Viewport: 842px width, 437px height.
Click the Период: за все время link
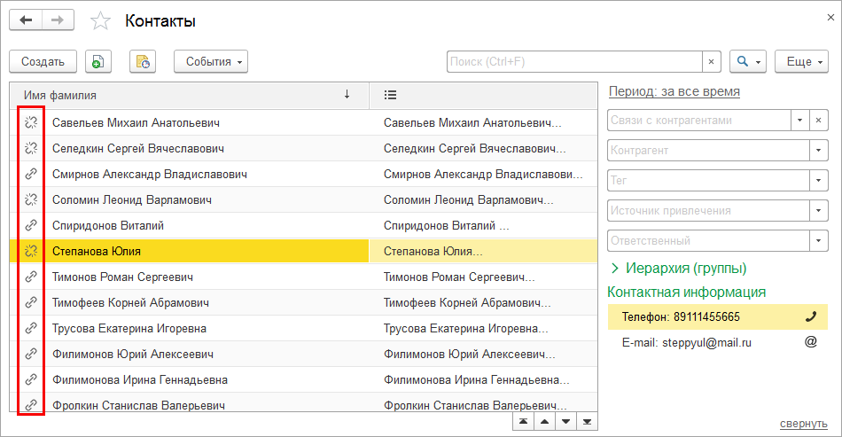[x=674, y=91]
